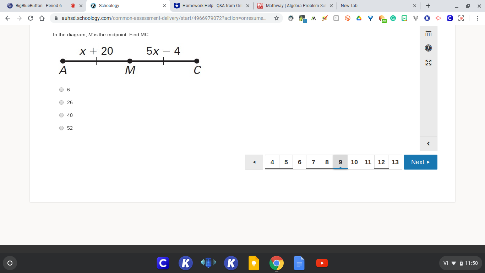485x273 pixels.
Task: Collapse the right sidebar panel
Action: pyautogui.click(x=428, y=143)
